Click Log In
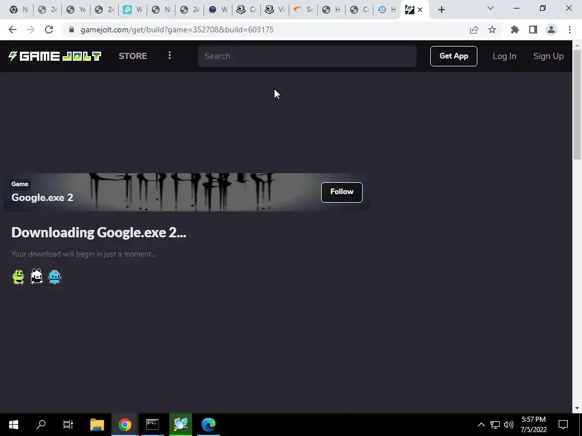The height and width of the screenshot is (436, 582). (504, 56)
